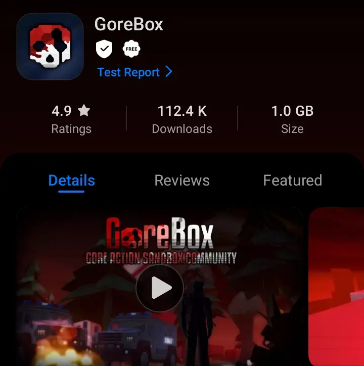Tap the 4.9 rating value
The width and height of the screenshot is (364, 366).
coord(61,111)
